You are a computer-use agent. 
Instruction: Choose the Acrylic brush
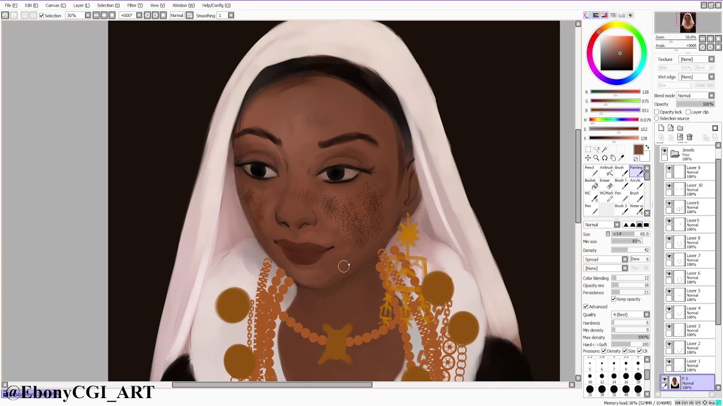tap(636, 183)
